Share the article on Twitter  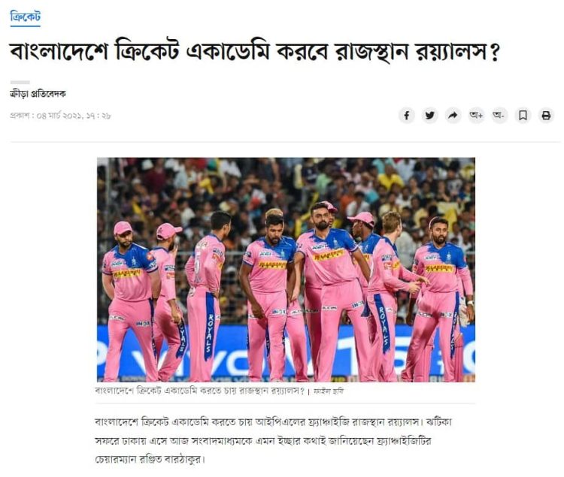coord(430,115)
